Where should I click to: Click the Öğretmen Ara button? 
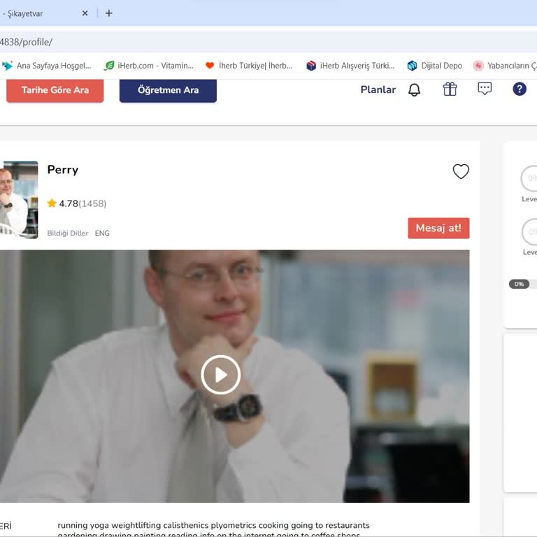[x=168, y=90]
